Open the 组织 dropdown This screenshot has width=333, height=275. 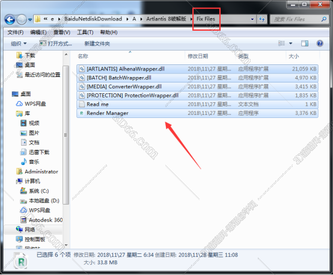19,43
